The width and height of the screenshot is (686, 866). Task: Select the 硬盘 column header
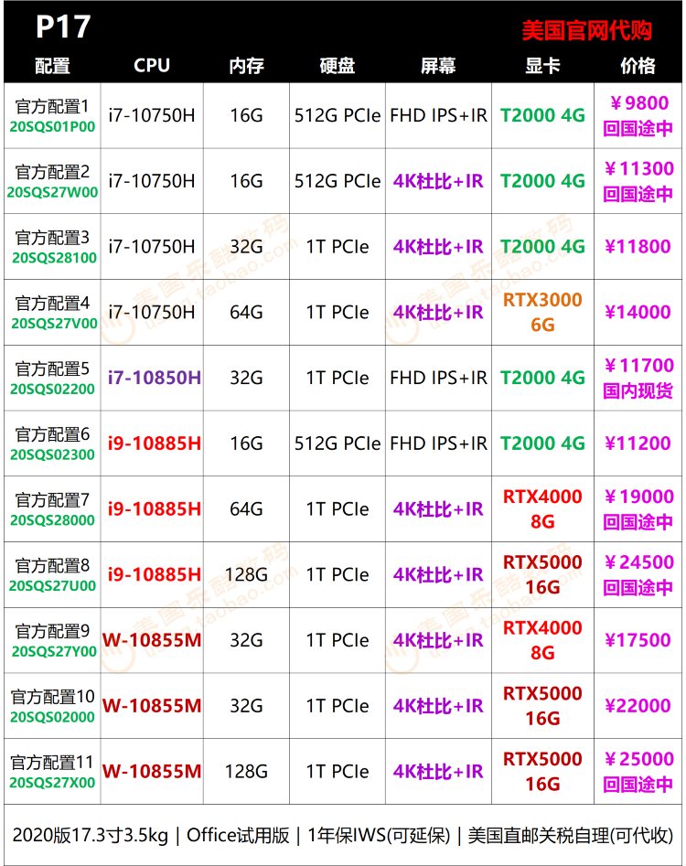tap(337, 66)
